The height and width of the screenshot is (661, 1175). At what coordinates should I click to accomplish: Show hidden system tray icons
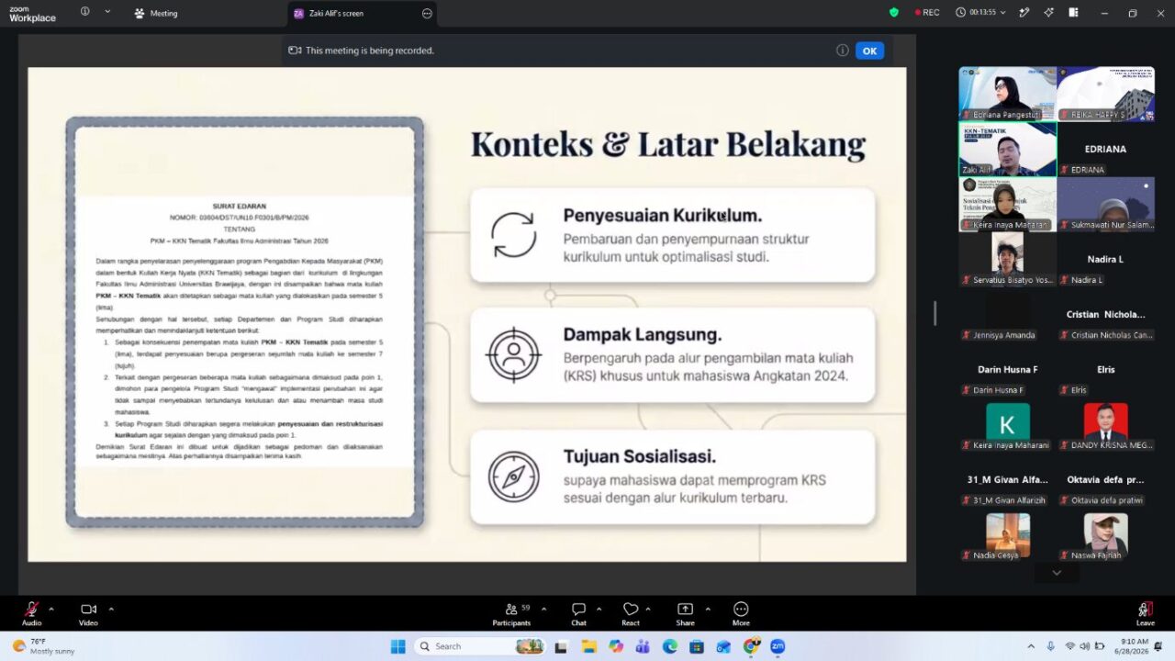click(1031, 646)
